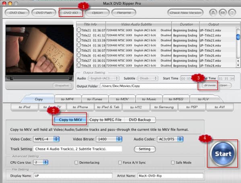Click the title list scrollbar thumb
The height and width of the screenshot is (183, 241).
(x=238, y=37)
